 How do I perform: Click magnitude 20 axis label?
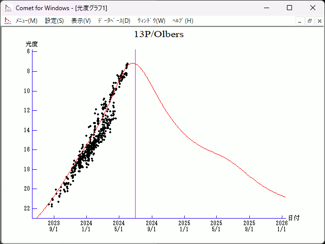pos(27,189)
